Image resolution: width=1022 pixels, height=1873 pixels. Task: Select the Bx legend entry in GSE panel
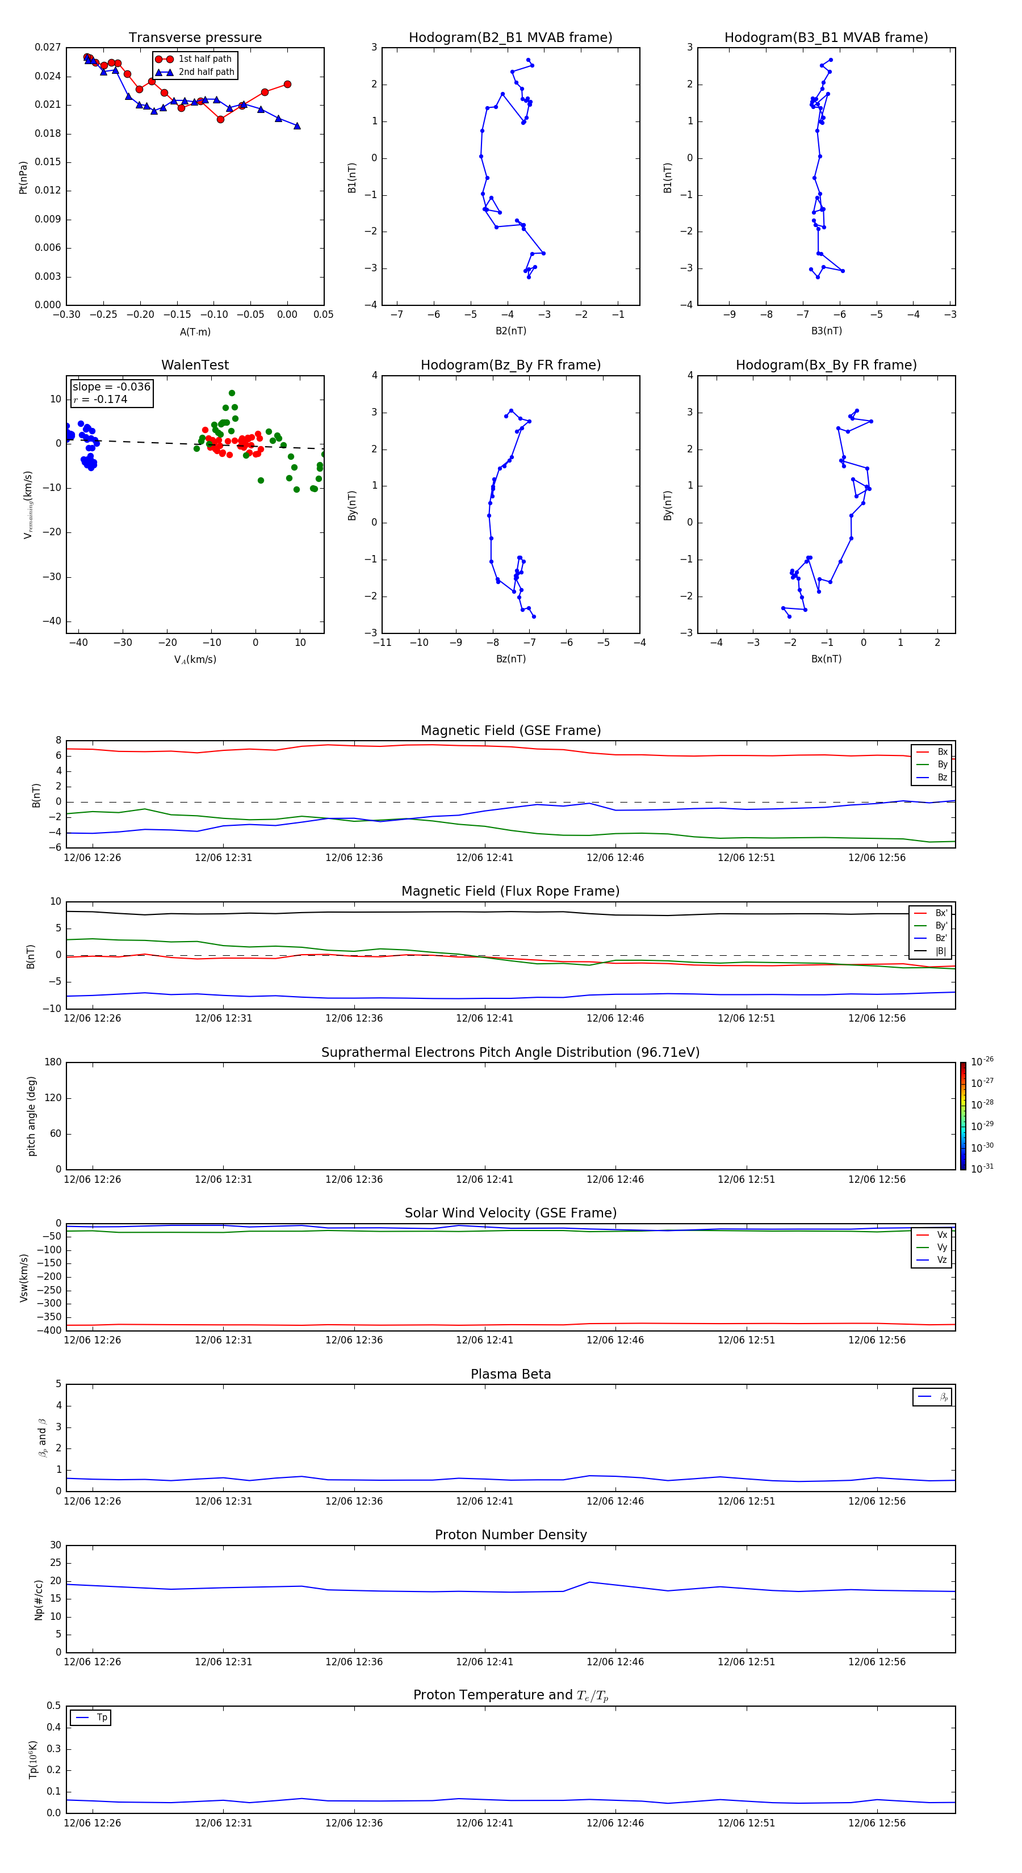click(x=932, y=752)
